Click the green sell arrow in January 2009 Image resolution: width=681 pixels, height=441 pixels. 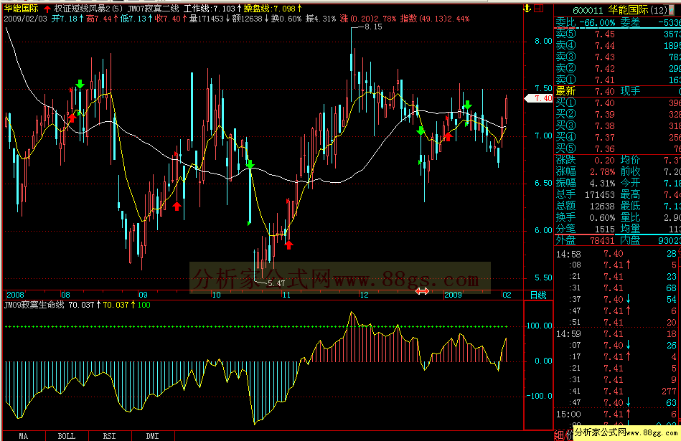coord(467,105)
